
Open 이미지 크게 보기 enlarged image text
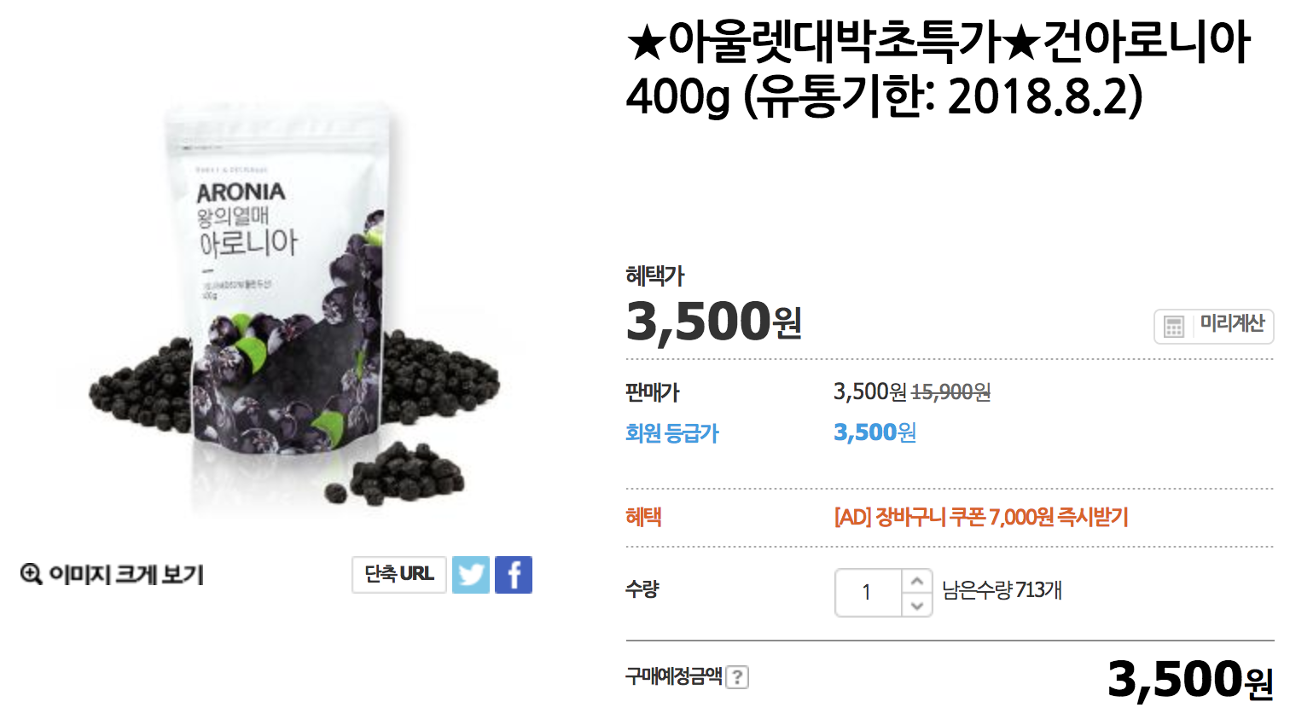126,575
